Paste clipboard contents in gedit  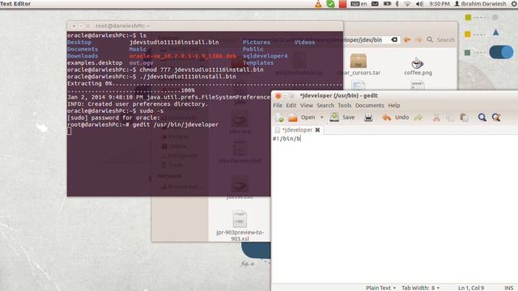464,117
